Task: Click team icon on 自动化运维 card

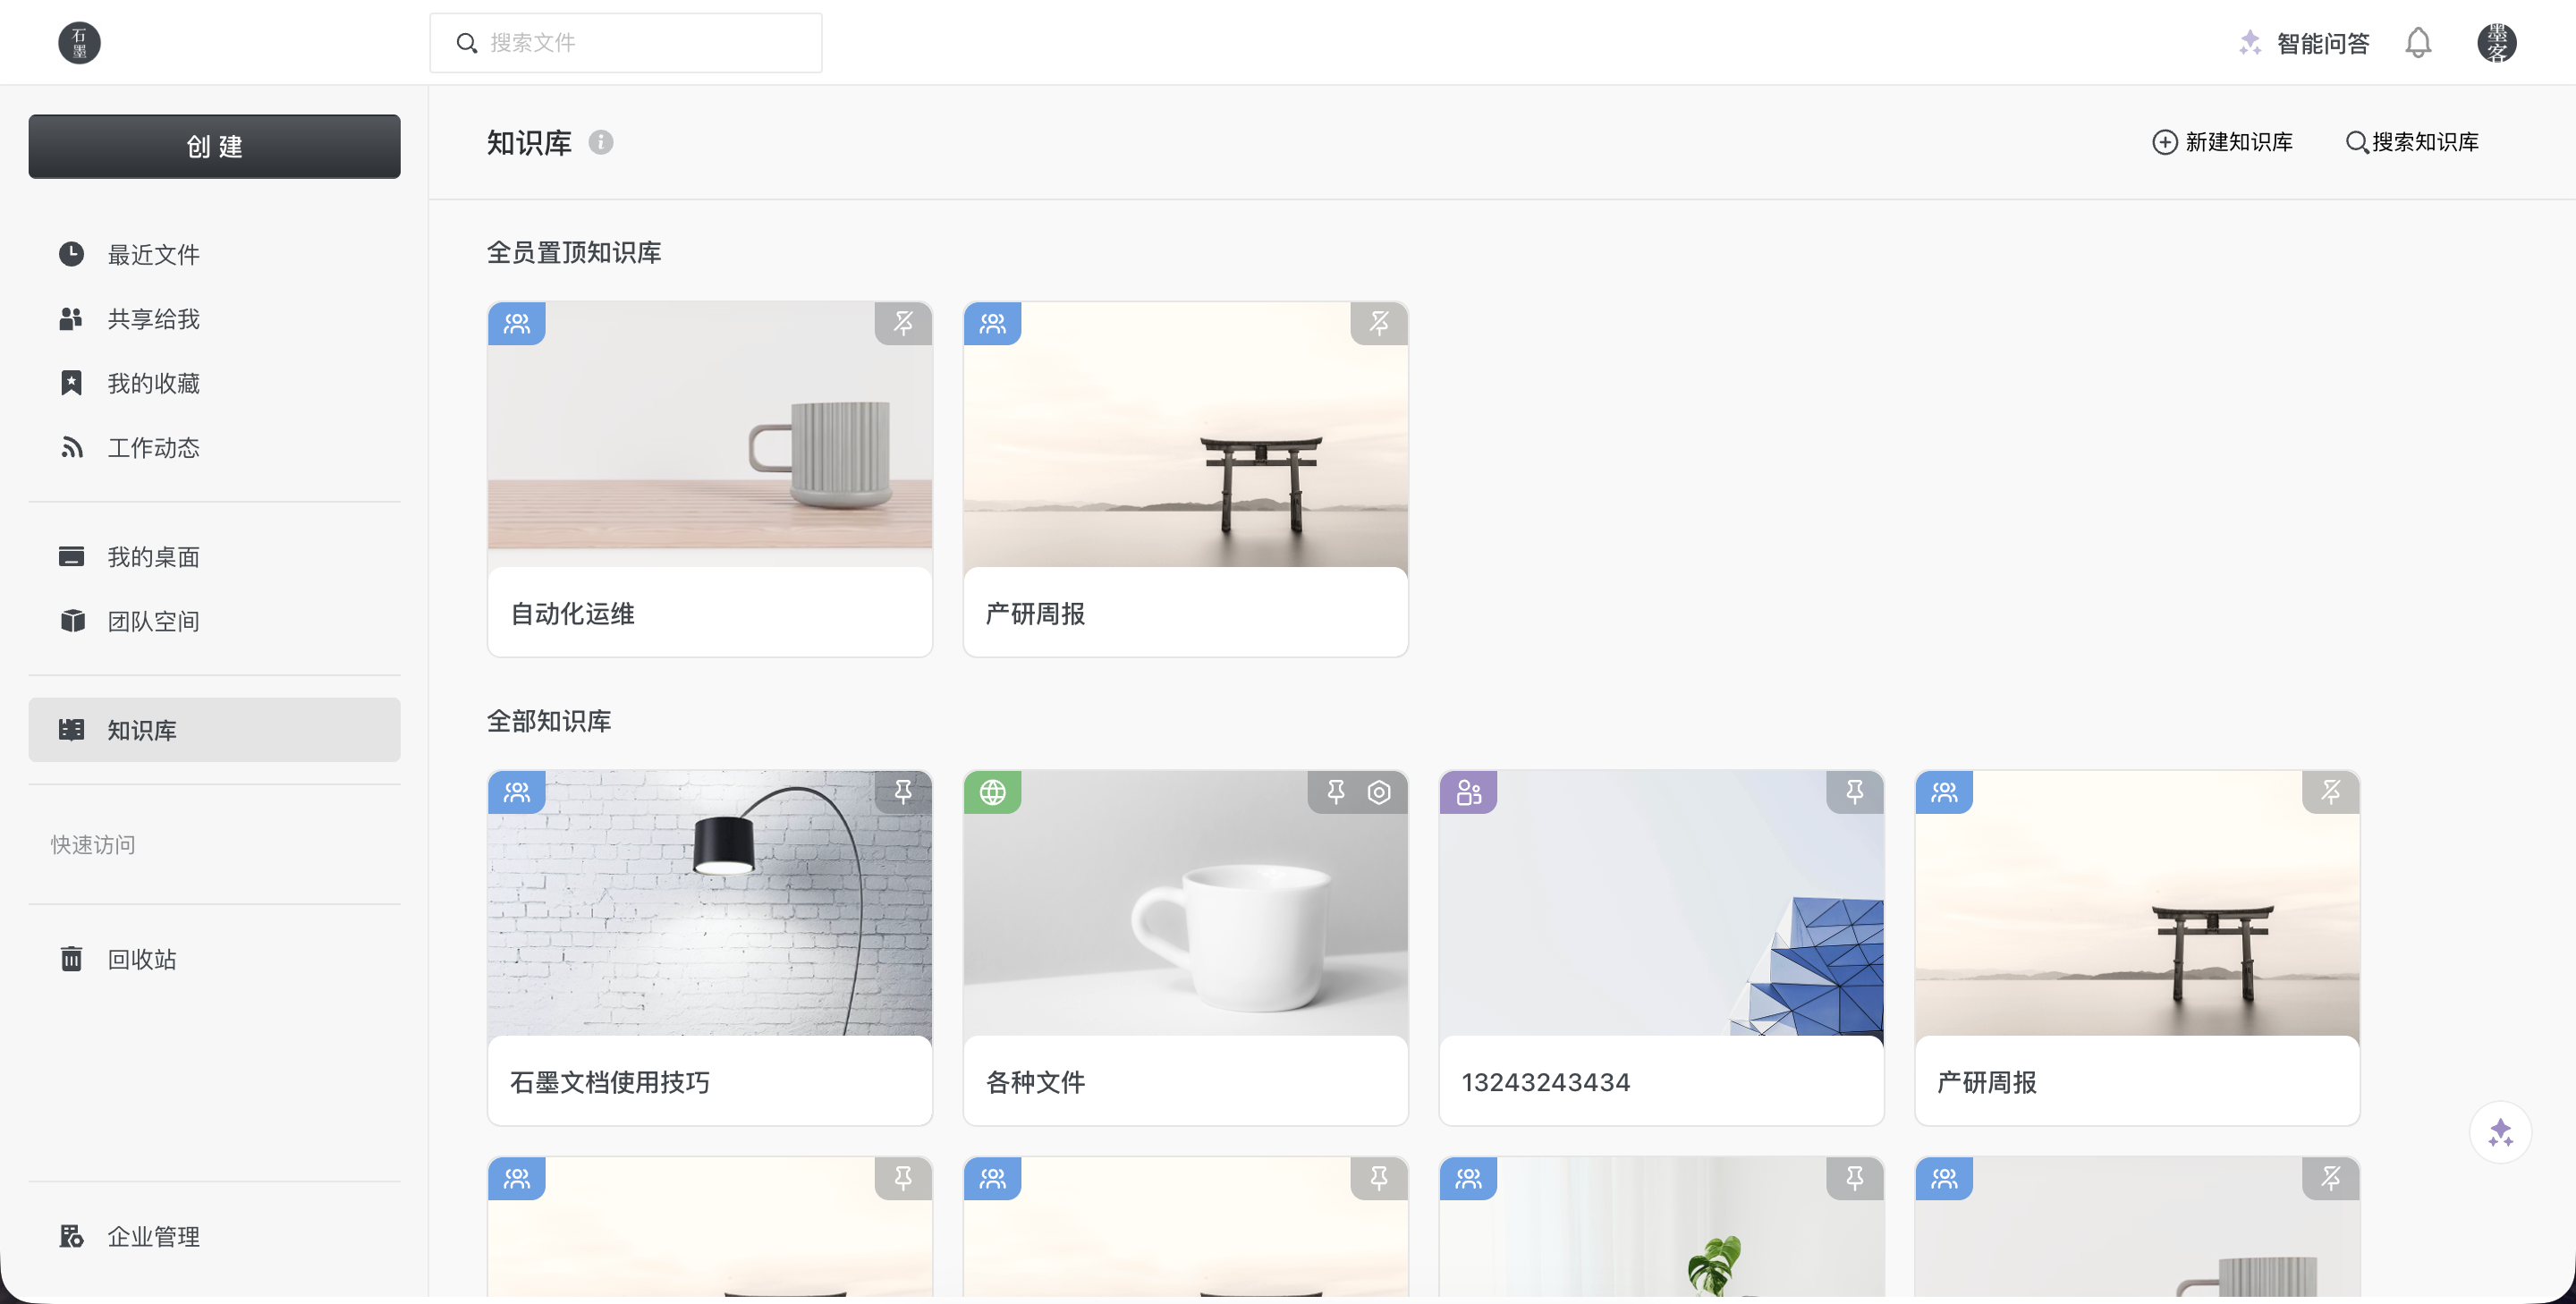Action: click(x=517, y=323)
